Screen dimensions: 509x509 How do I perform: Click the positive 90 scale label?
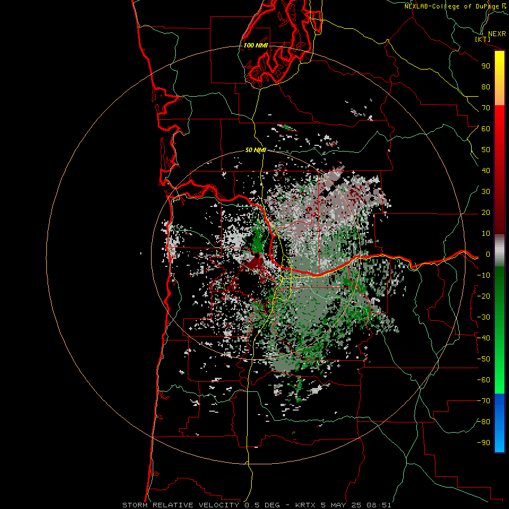pyautogui.click(x=486, y=66)
